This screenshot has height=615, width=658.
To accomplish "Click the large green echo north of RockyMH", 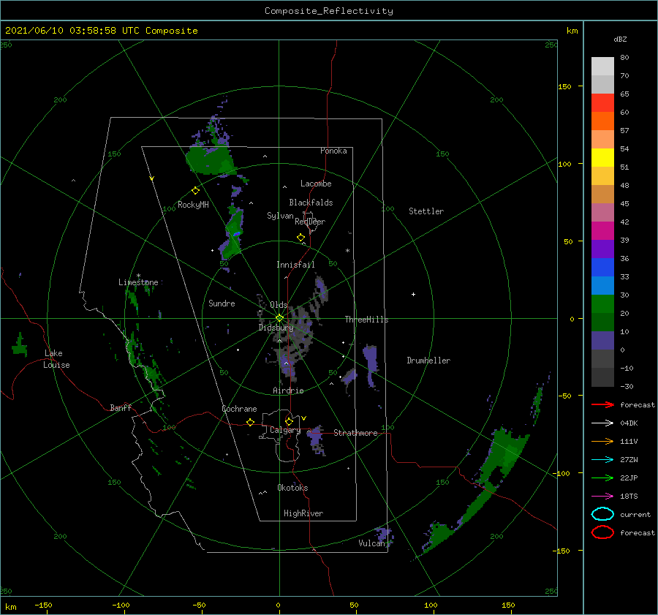I will [x=211, y=161].
